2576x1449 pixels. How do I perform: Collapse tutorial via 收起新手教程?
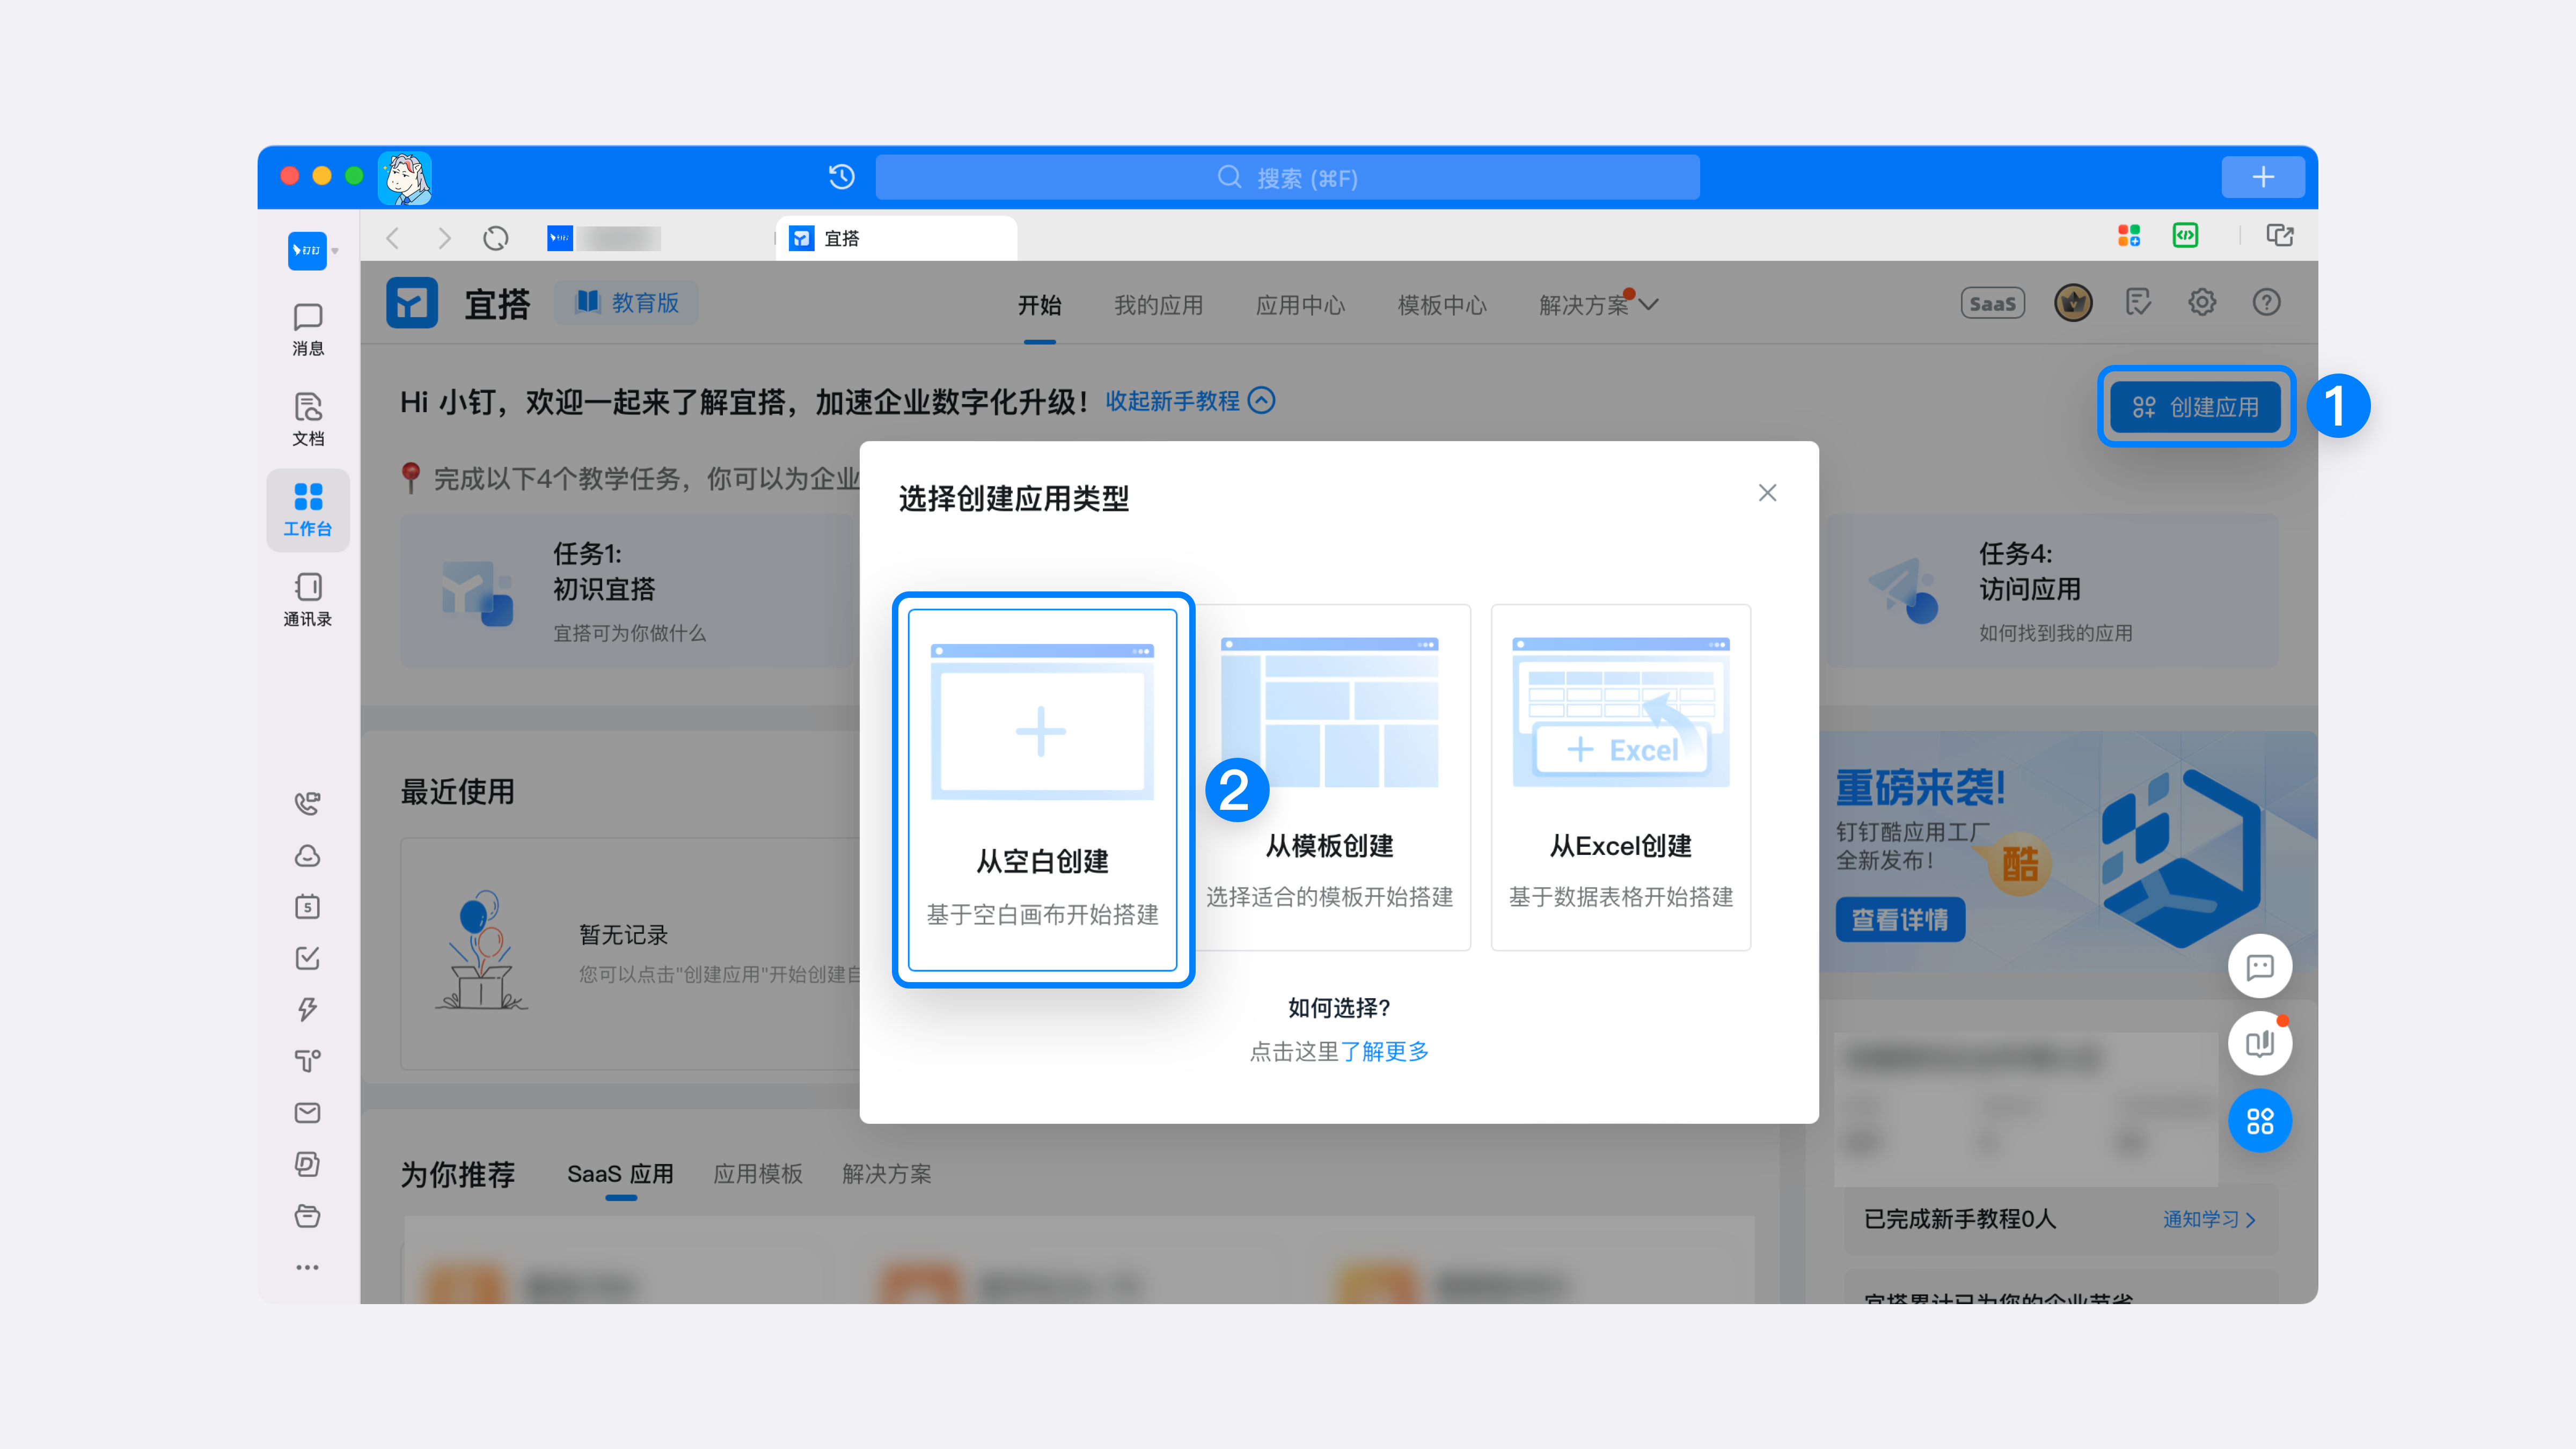click(1190, 401)
